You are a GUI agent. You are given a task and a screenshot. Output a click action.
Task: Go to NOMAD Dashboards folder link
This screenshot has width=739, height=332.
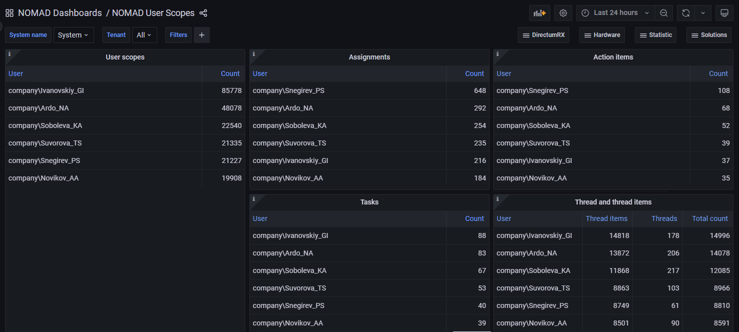(60, 13)
